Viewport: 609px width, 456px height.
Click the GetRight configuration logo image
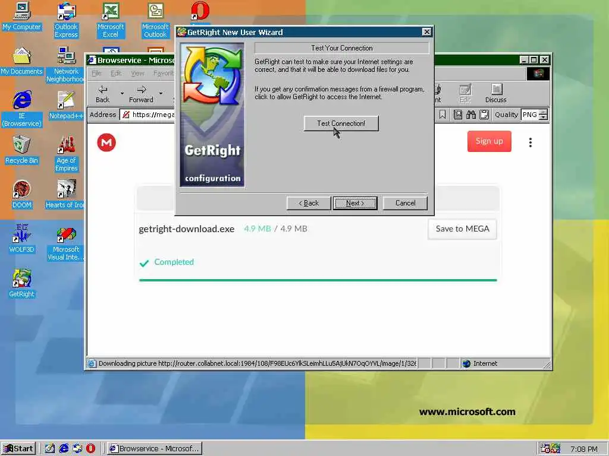pyautogui.click(x=212, y=115)
